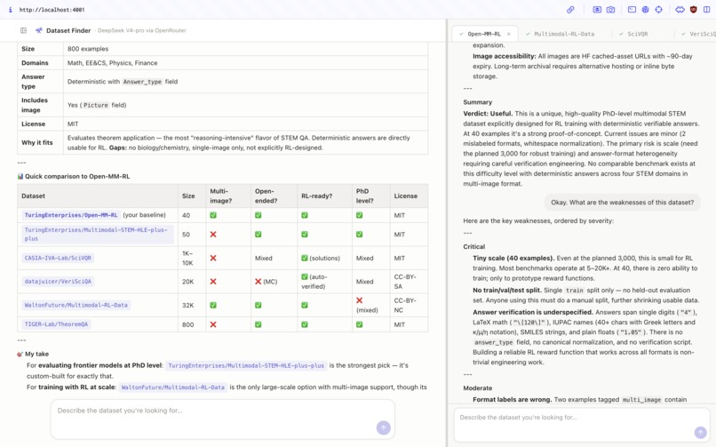Viewport: 716px width, 447px height.
Task: Click the Dataset Finder telescope logo
Action: tap(39, 30)
